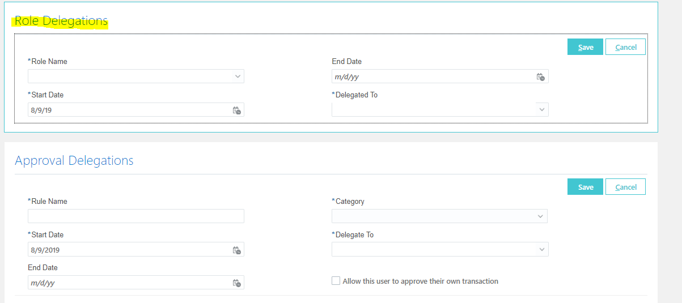Screen dimensions: 682x303
Task: Cancel the Approval Delegations form
Action: click(x=625, y=187)
